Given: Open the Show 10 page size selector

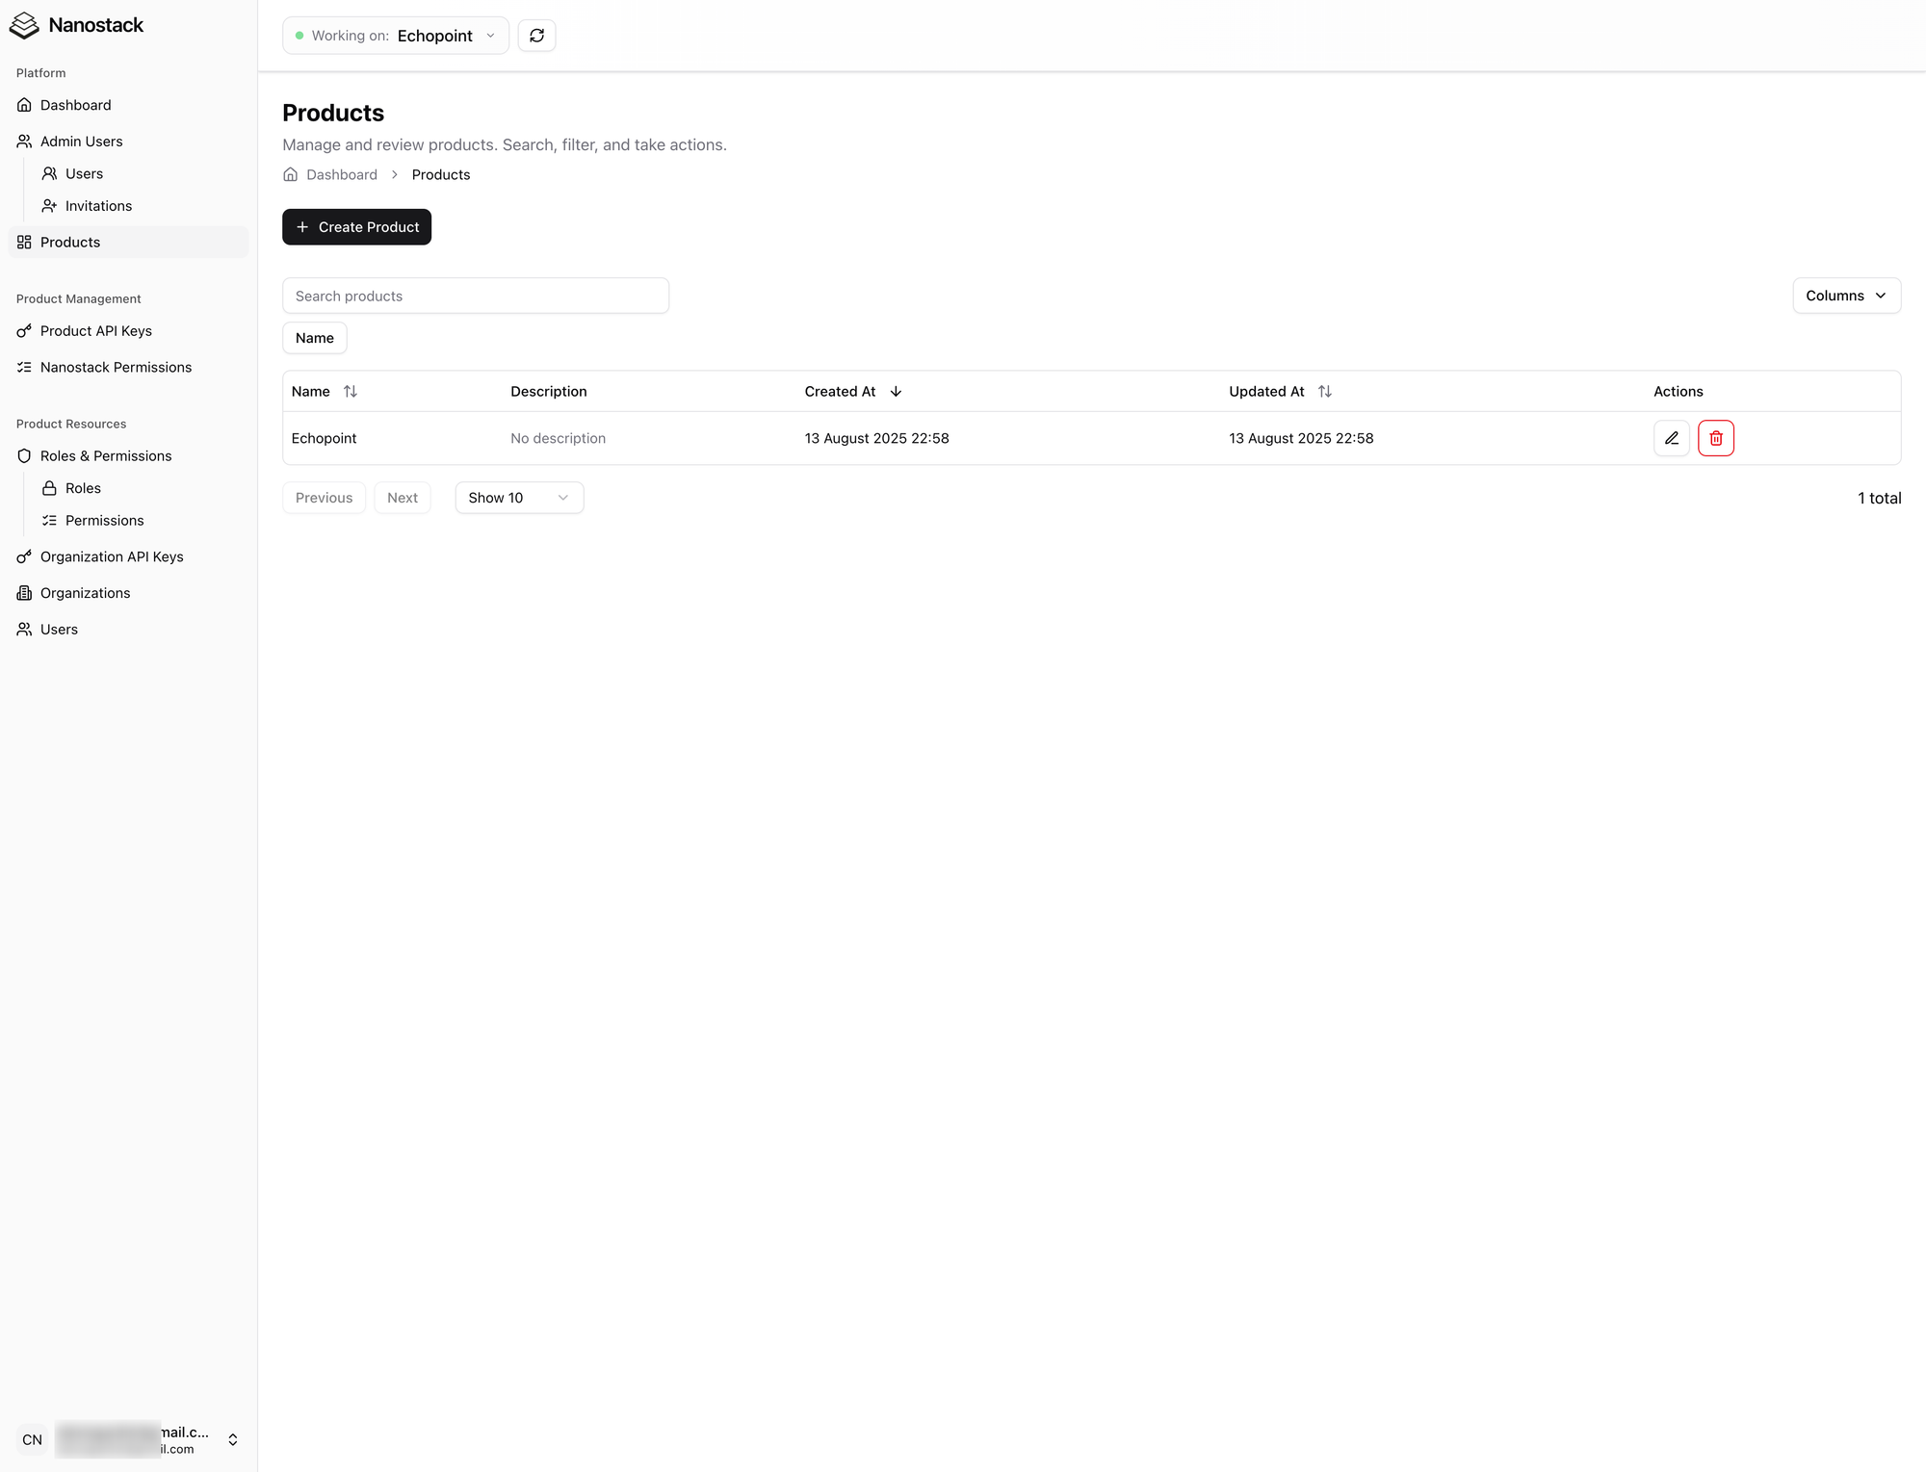Looking at the screenshot, I should pyautogui.click(x=518, y=498).
